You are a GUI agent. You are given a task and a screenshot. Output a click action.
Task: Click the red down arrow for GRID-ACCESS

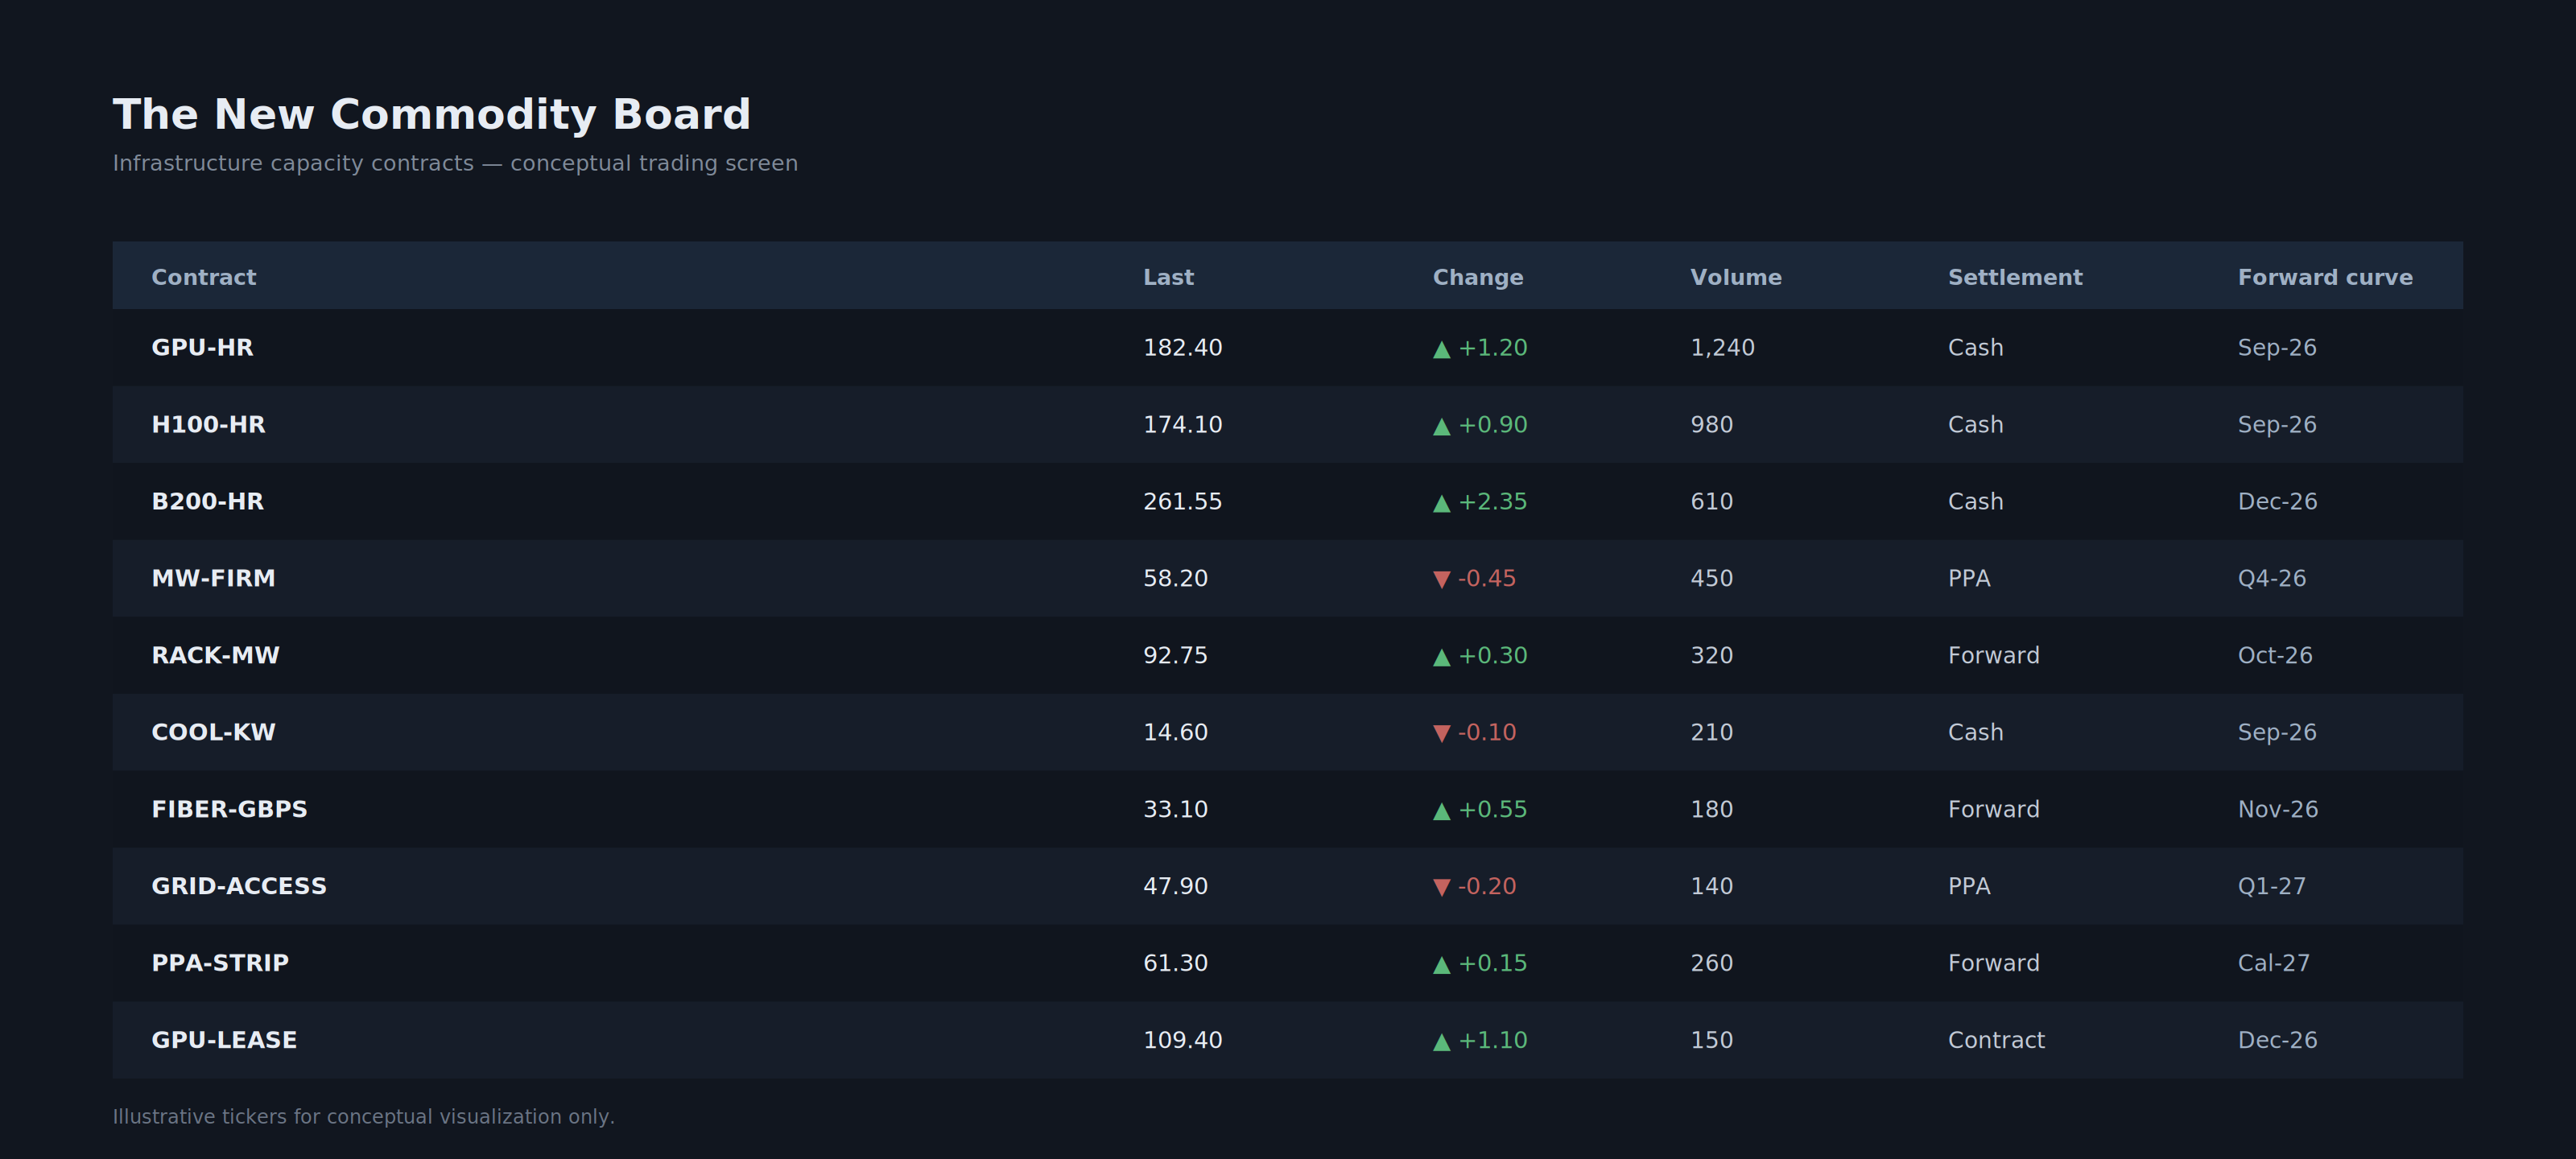coord(1441,888)
